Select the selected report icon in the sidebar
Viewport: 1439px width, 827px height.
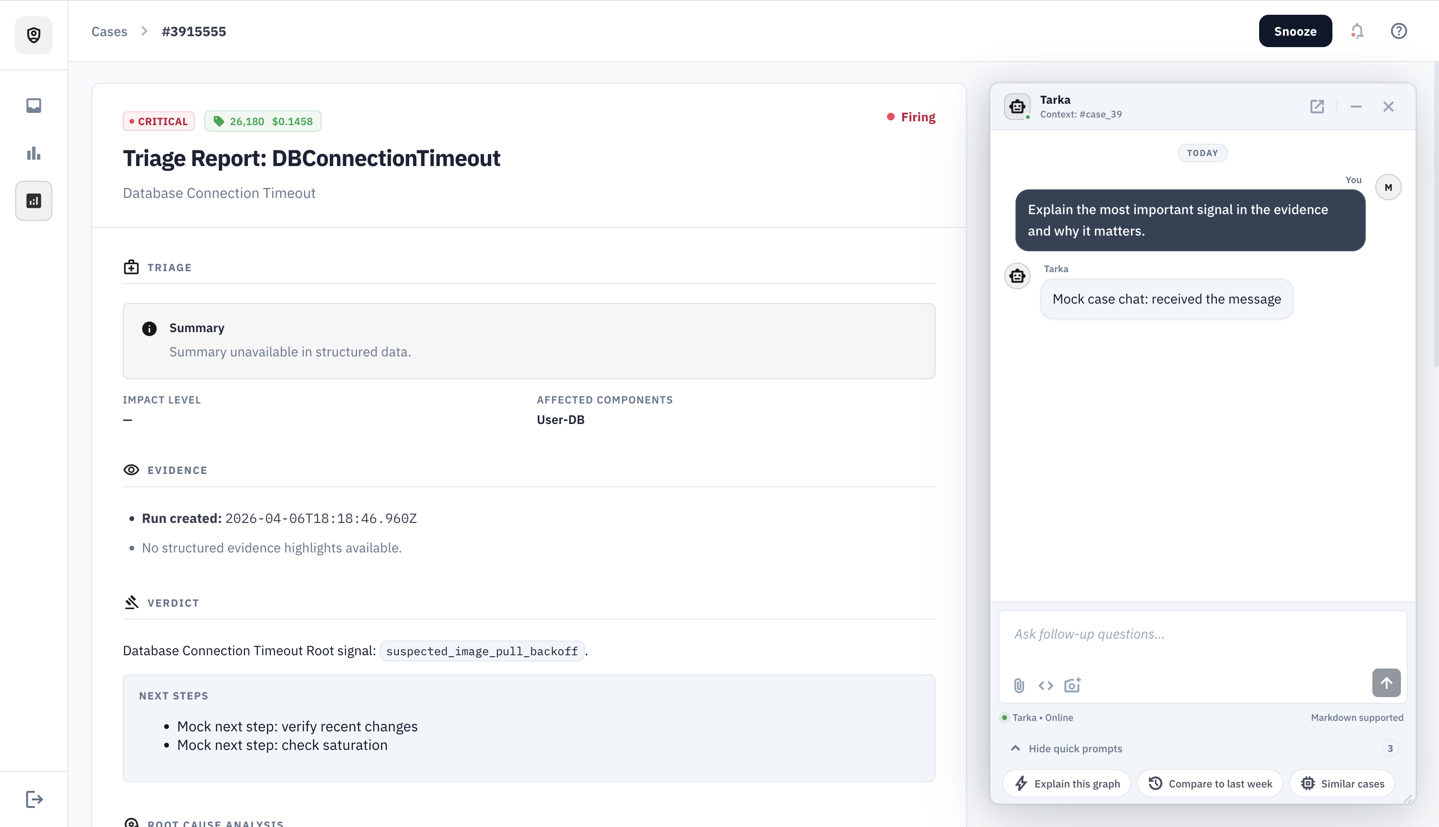pyautogui.click(x=33, y=201)
